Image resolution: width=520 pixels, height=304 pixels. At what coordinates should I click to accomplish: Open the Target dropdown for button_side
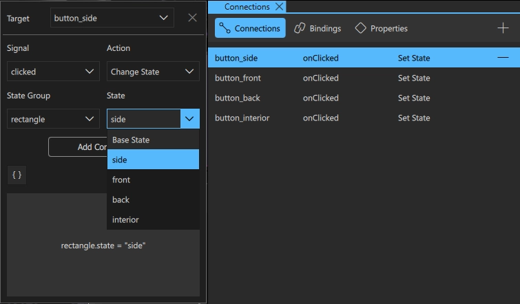coord(112,18)
